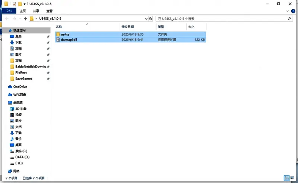Open 音乐 (Music) in the navigation pane
The width and height of the screenshot is (298, 183).
(18, 138)
